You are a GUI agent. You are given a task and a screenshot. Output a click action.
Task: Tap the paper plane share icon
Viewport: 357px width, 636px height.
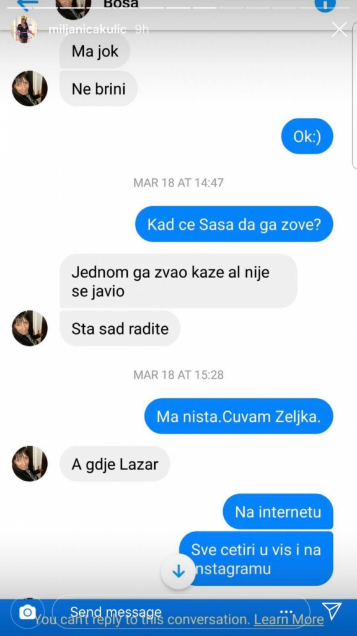pyautogui.click(x=331, y=611)
